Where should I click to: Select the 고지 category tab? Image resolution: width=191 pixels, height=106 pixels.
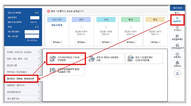click(106, 20)
